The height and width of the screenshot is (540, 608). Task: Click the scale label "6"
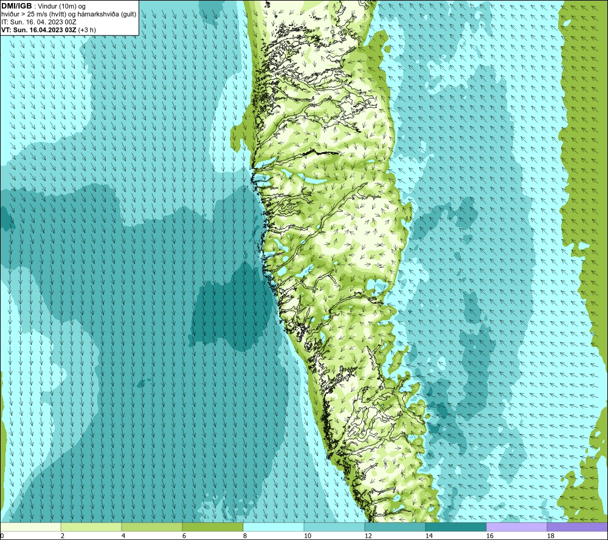pos(184,536)
